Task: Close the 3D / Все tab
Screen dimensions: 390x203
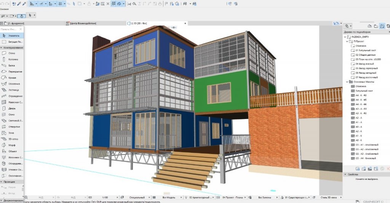Action: 185,23
